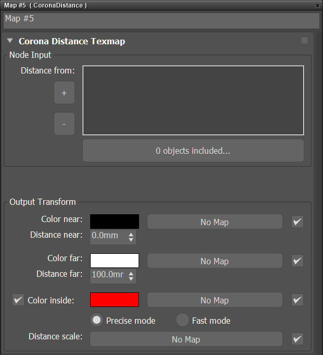Image resolution: width=323 pixels, height=355 pixels.
Task: Add an object with the plus button
Action: (64, 93)
